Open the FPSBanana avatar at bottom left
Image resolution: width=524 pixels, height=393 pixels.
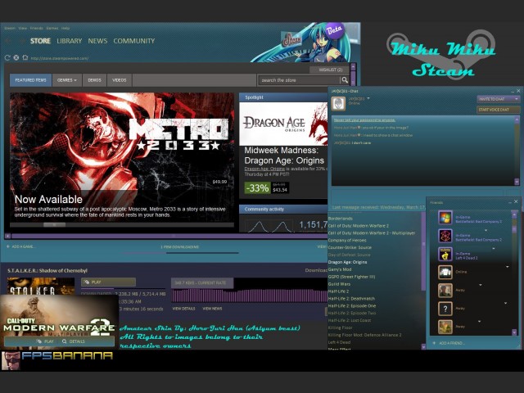pos(11,360)
